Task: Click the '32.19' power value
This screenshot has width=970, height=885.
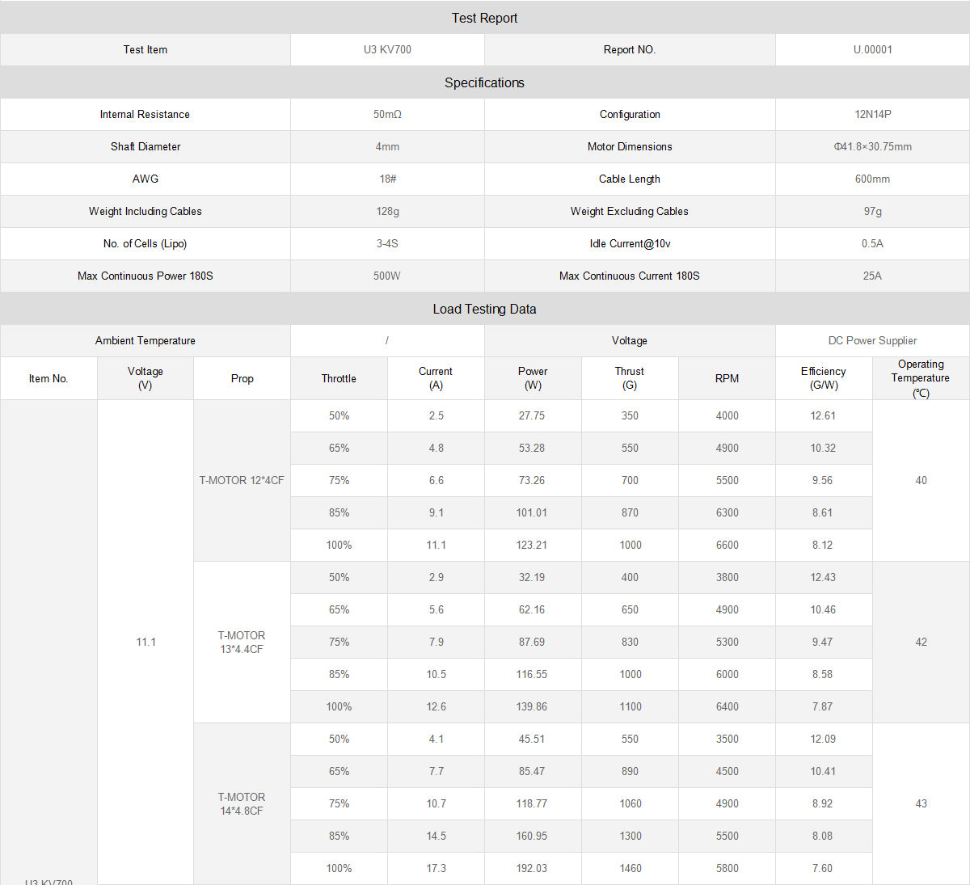Action: coord(532,577)
